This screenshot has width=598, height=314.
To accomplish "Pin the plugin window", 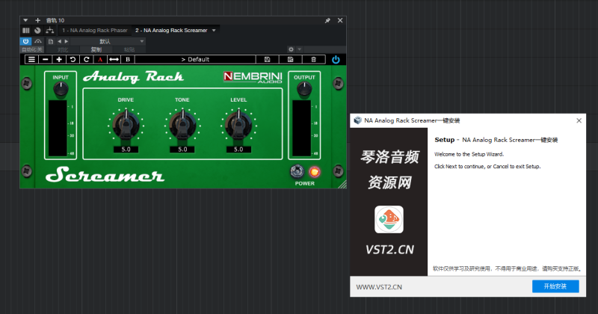I will click(327, 20).
